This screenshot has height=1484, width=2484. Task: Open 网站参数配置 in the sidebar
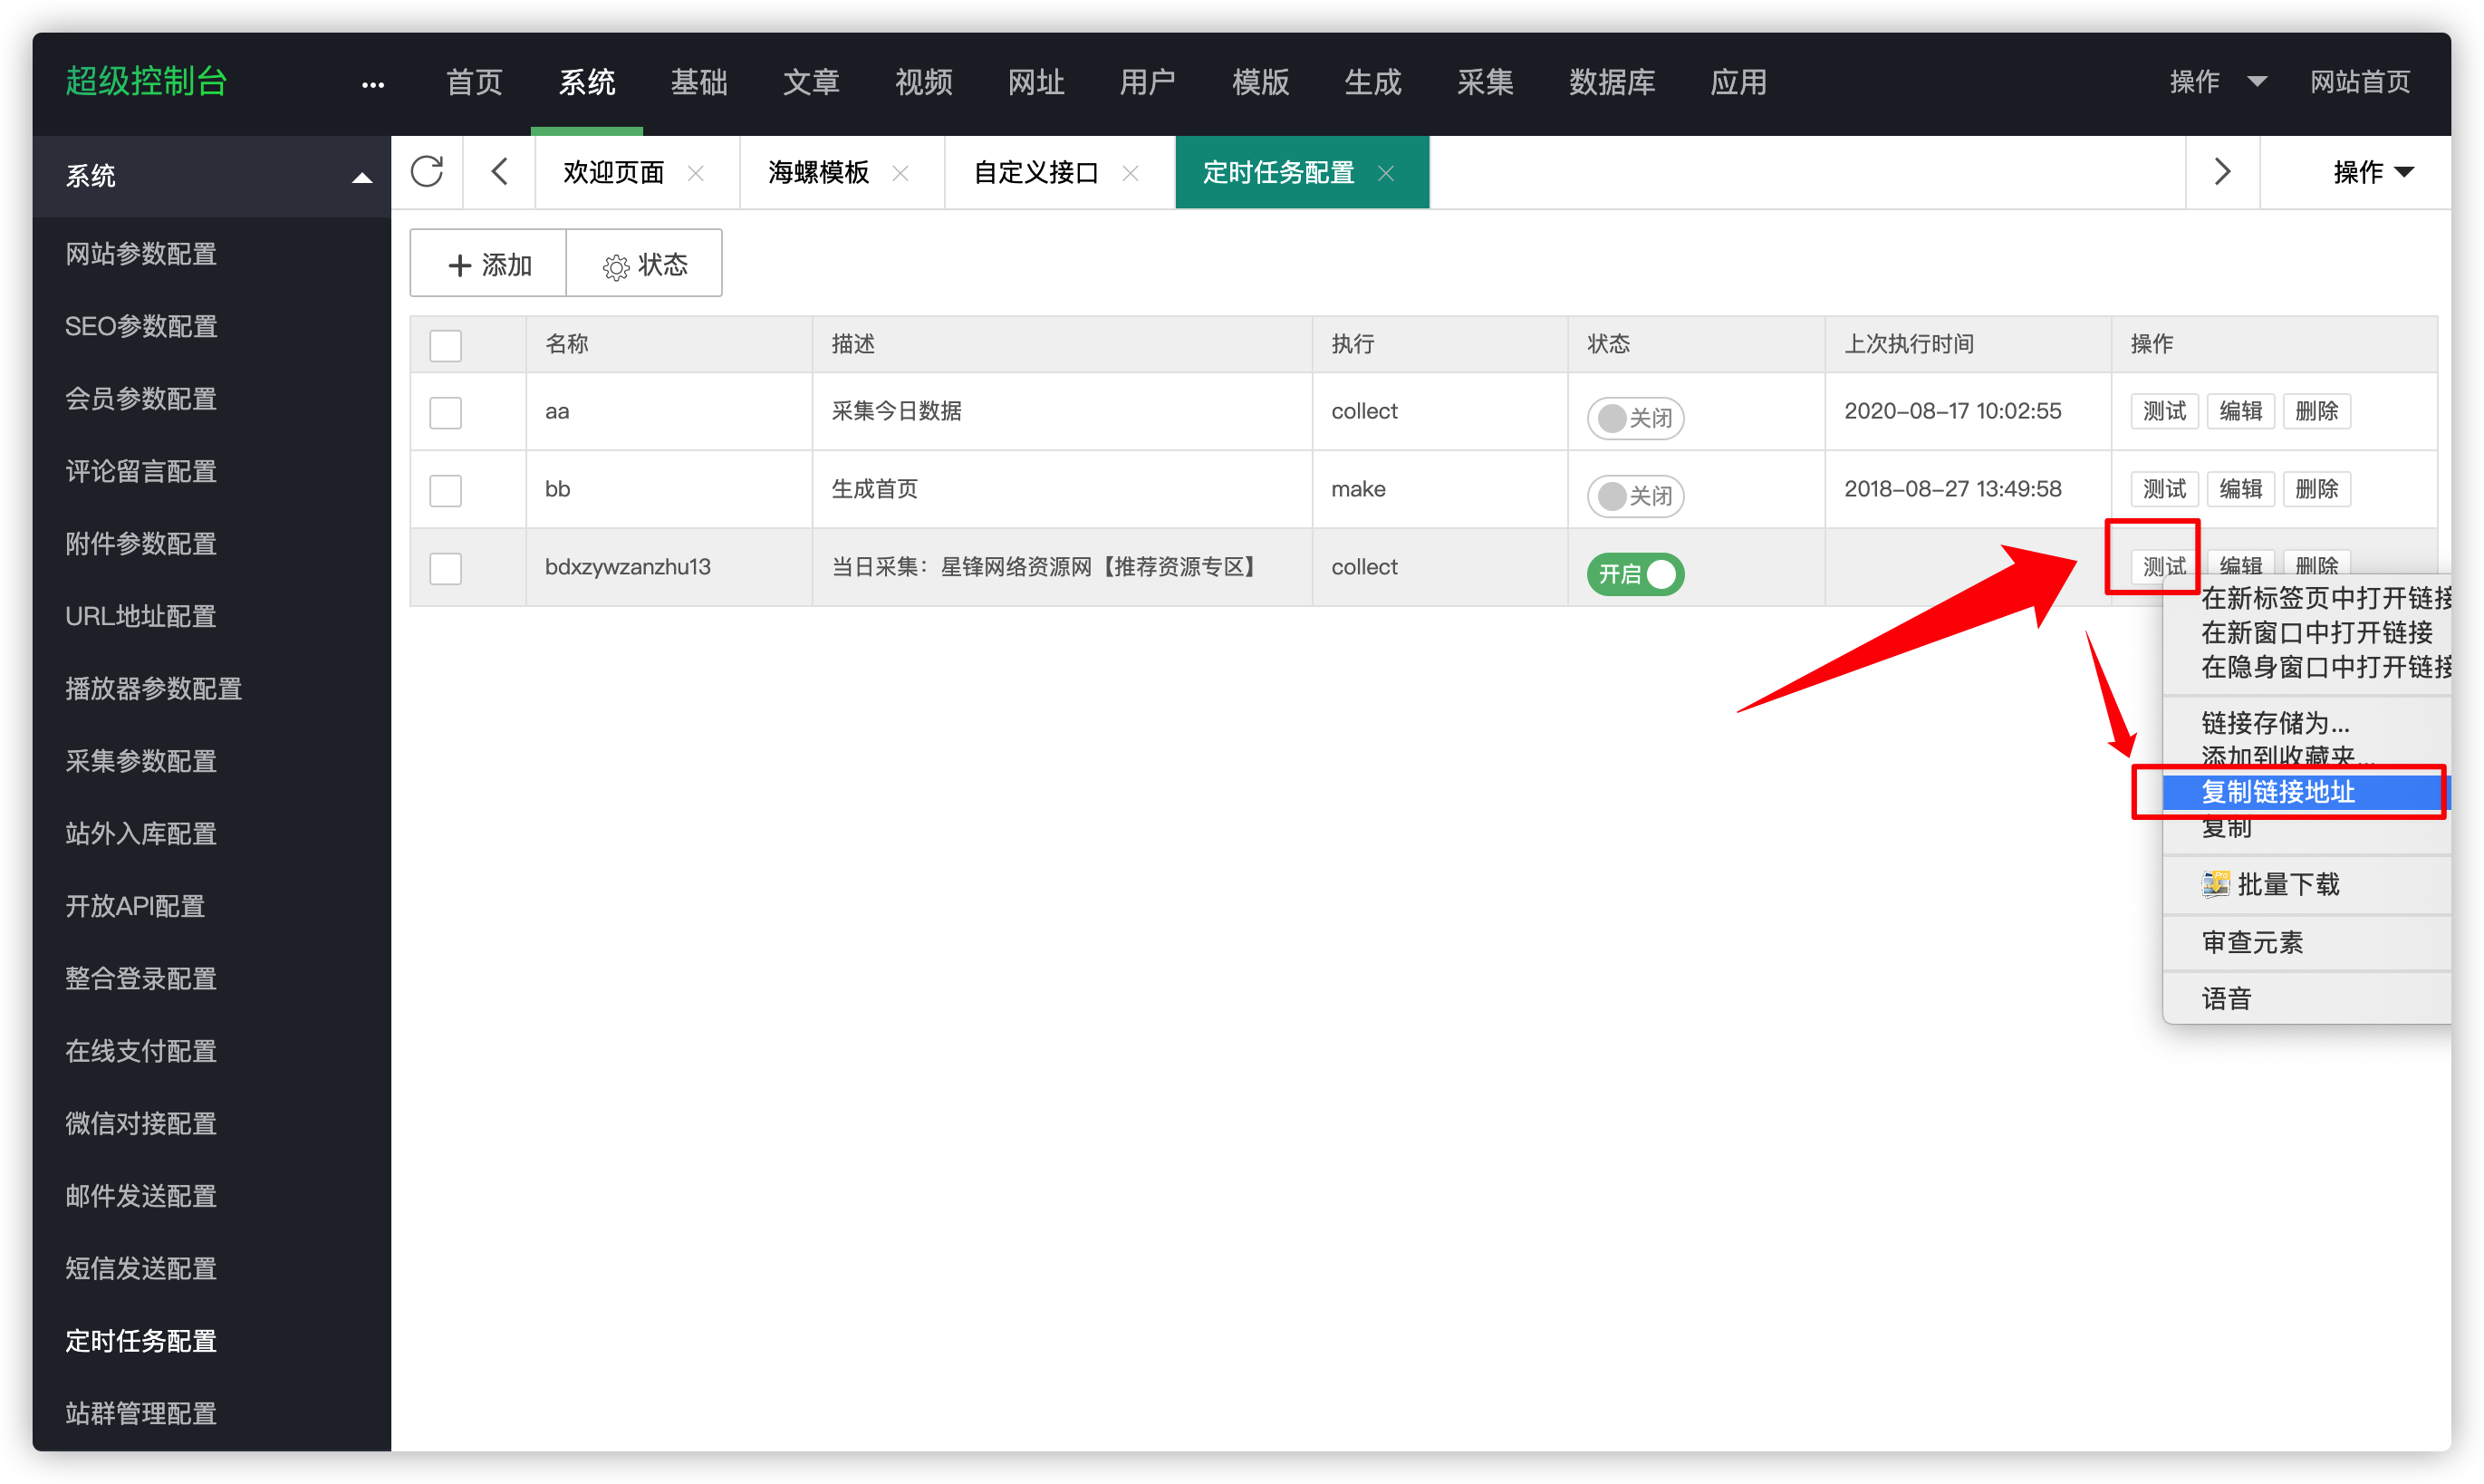(141, 254)
